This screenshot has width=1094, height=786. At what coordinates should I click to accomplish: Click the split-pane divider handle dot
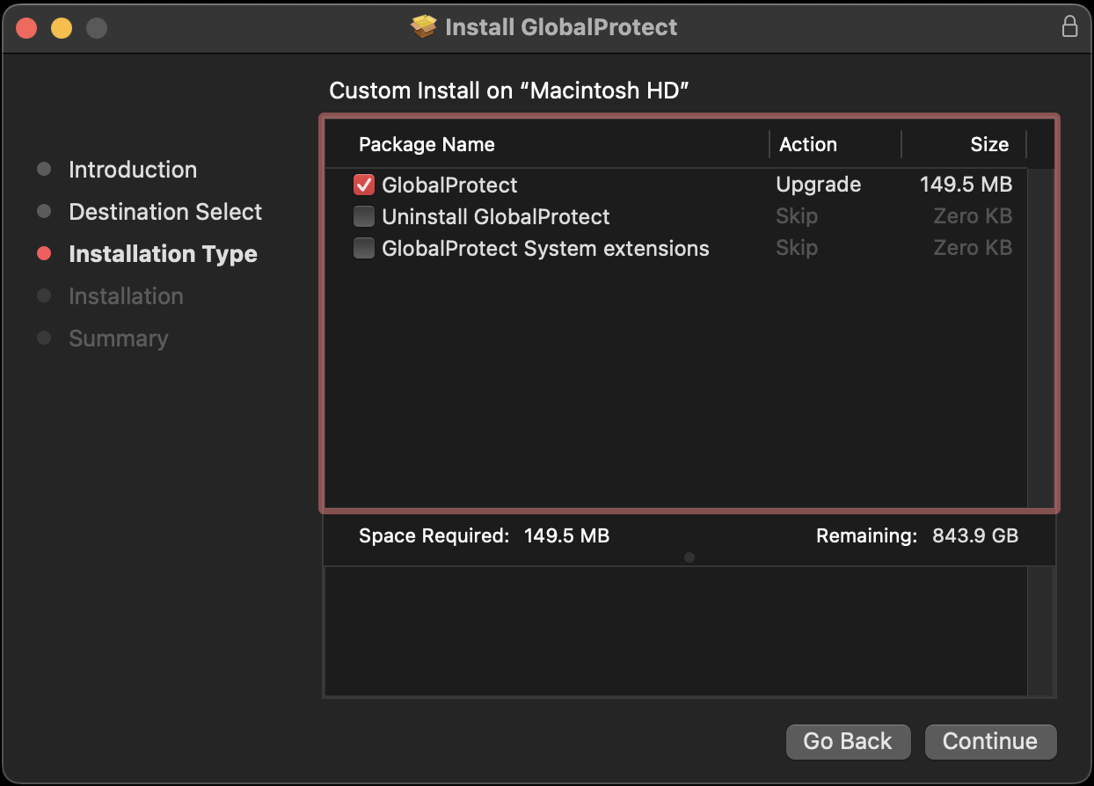click(x=689, y=557)
